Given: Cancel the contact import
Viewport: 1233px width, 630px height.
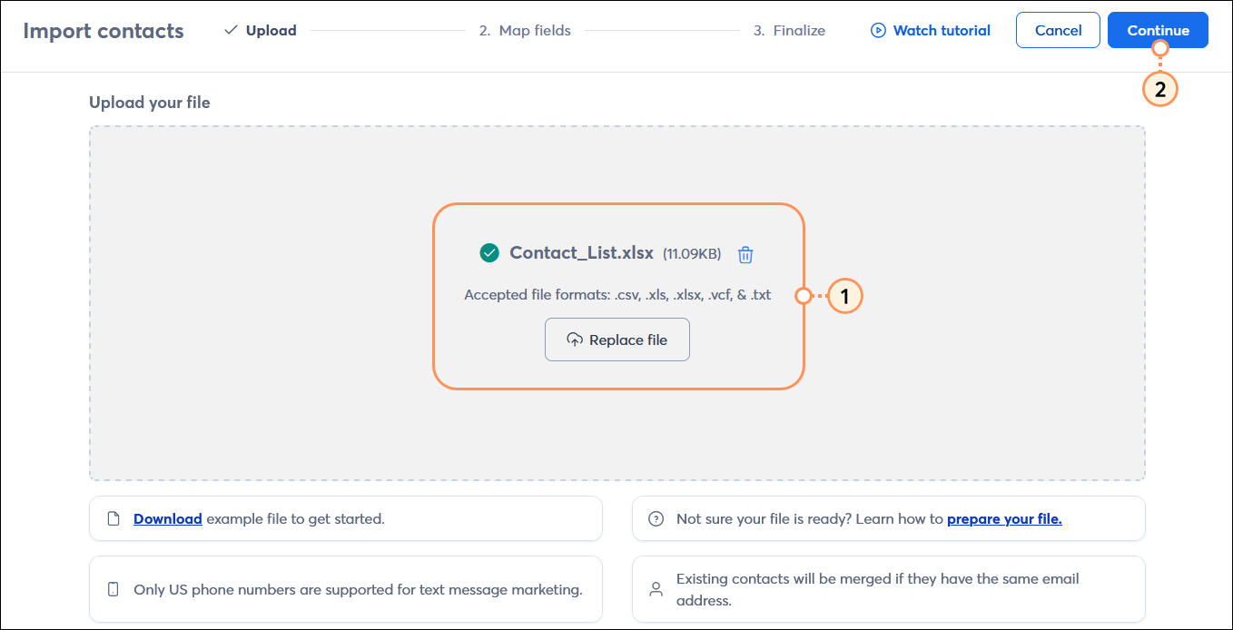Looking at the screenshot, I should click(1058, 30).
